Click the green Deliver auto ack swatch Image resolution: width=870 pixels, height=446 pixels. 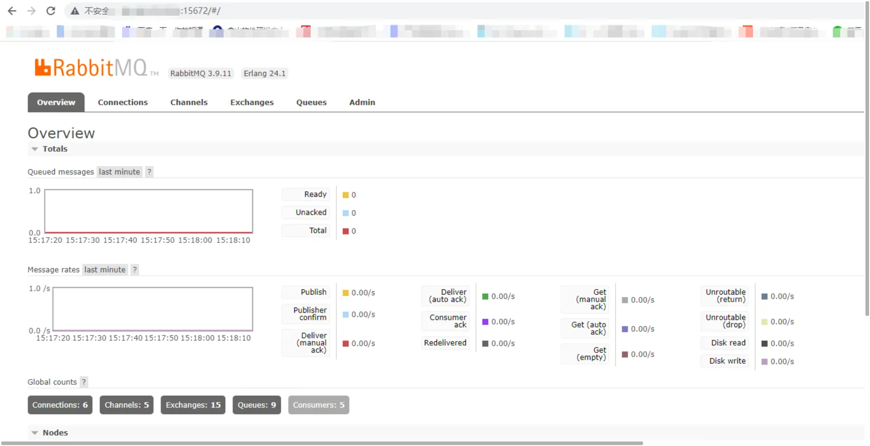tap(485, 297)
